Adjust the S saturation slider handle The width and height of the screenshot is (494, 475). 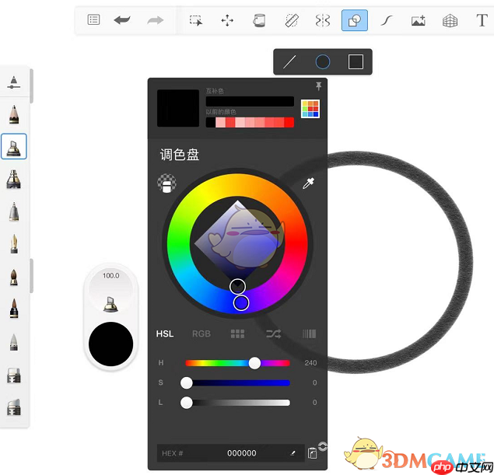(x=187, y=382)
